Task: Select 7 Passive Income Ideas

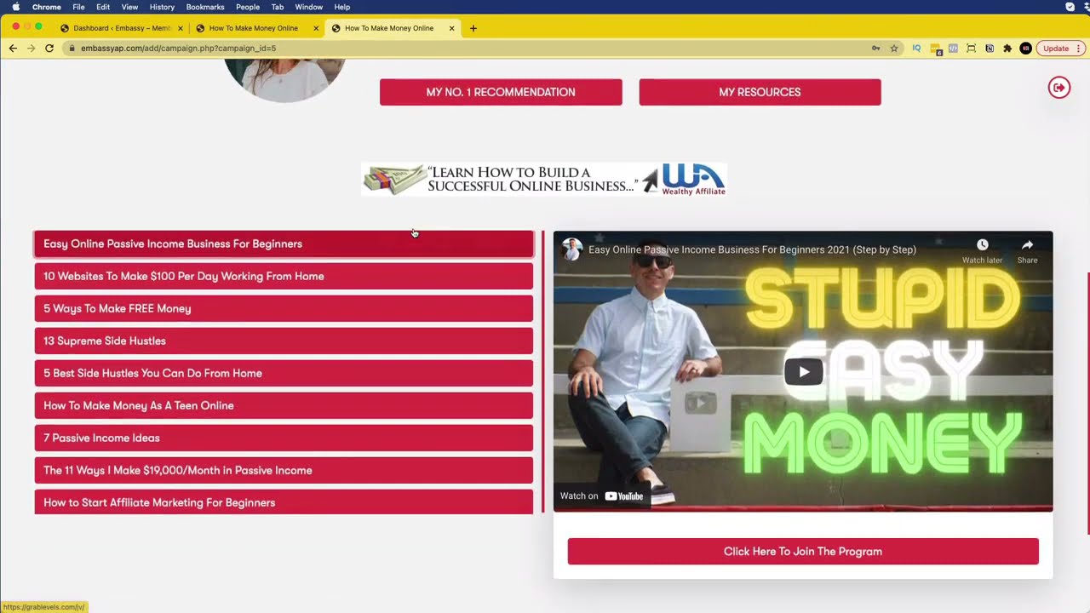Action: tap(284, 438)
